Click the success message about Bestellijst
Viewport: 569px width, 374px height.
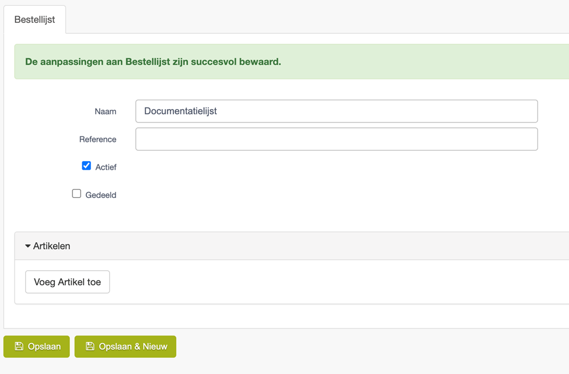pos(153,62)
